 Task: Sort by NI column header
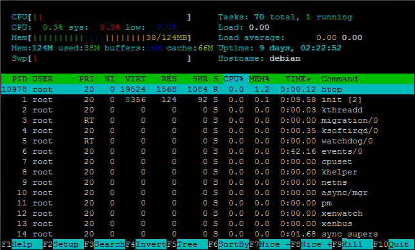(109, 79)
